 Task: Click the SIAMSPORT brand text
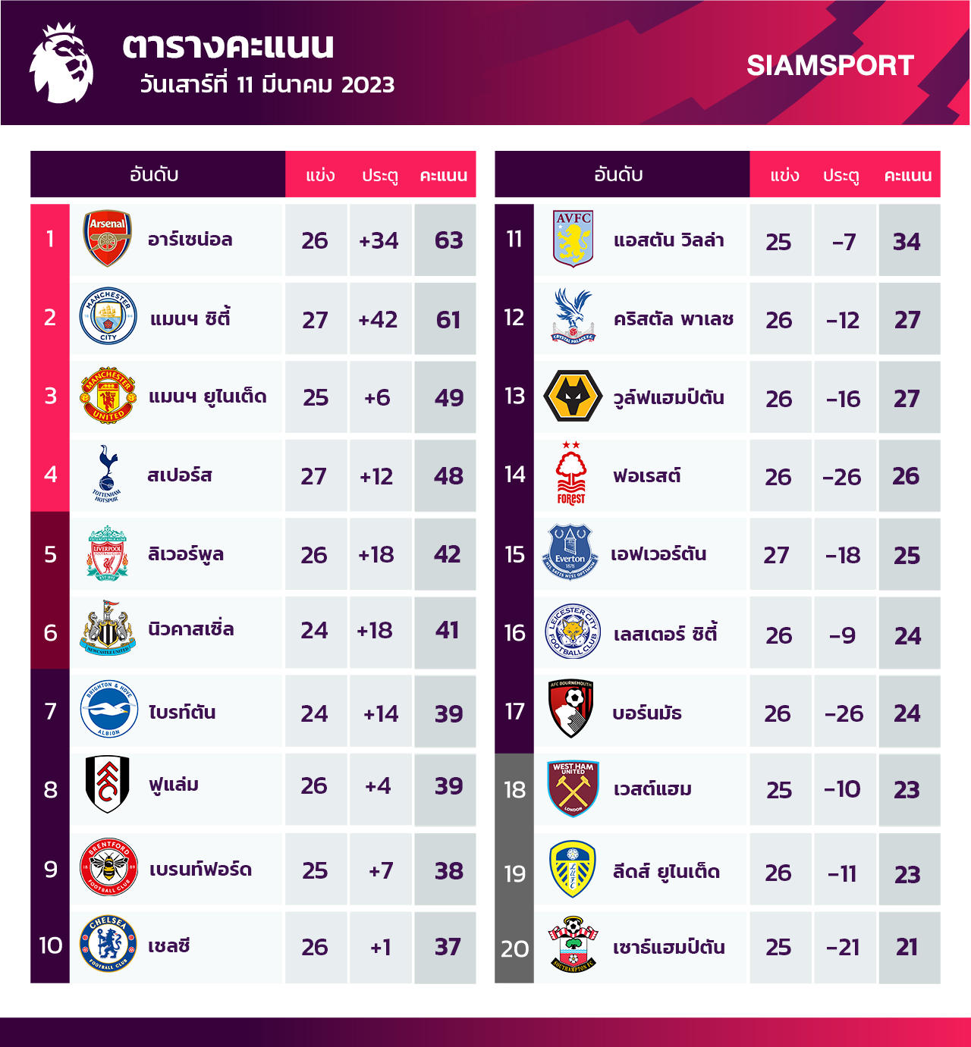(x=830, y=66)
